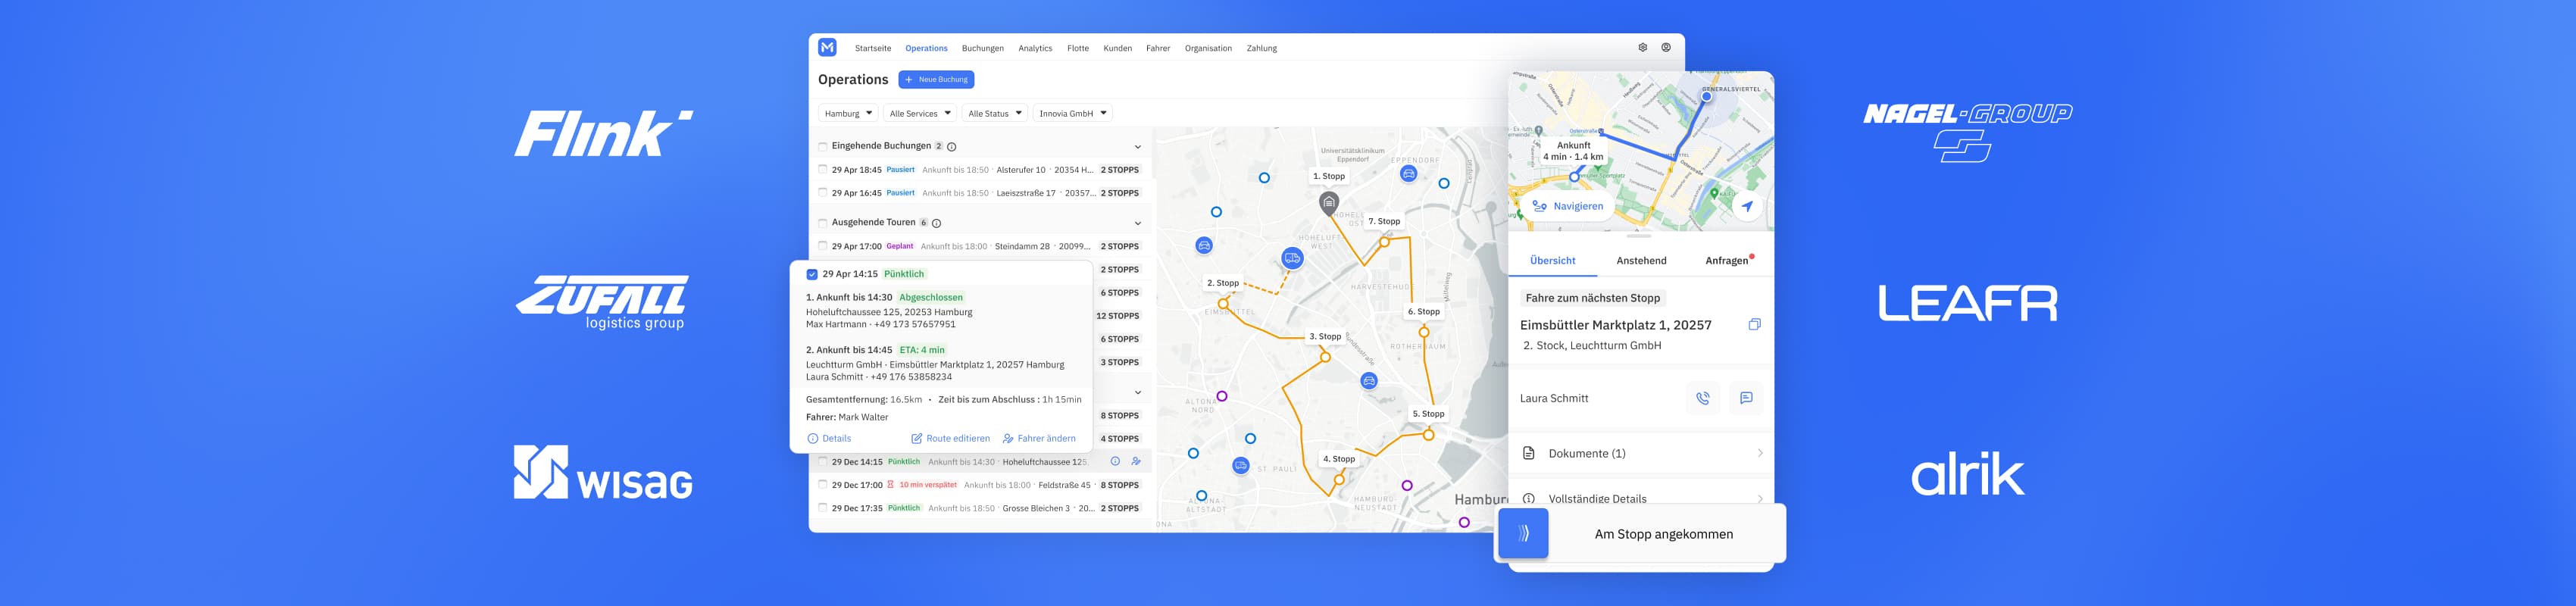Viewport: 2576px width, 606px height.
Task: Open the Innovia GmbH dropdown
Action: [1073, 113]
